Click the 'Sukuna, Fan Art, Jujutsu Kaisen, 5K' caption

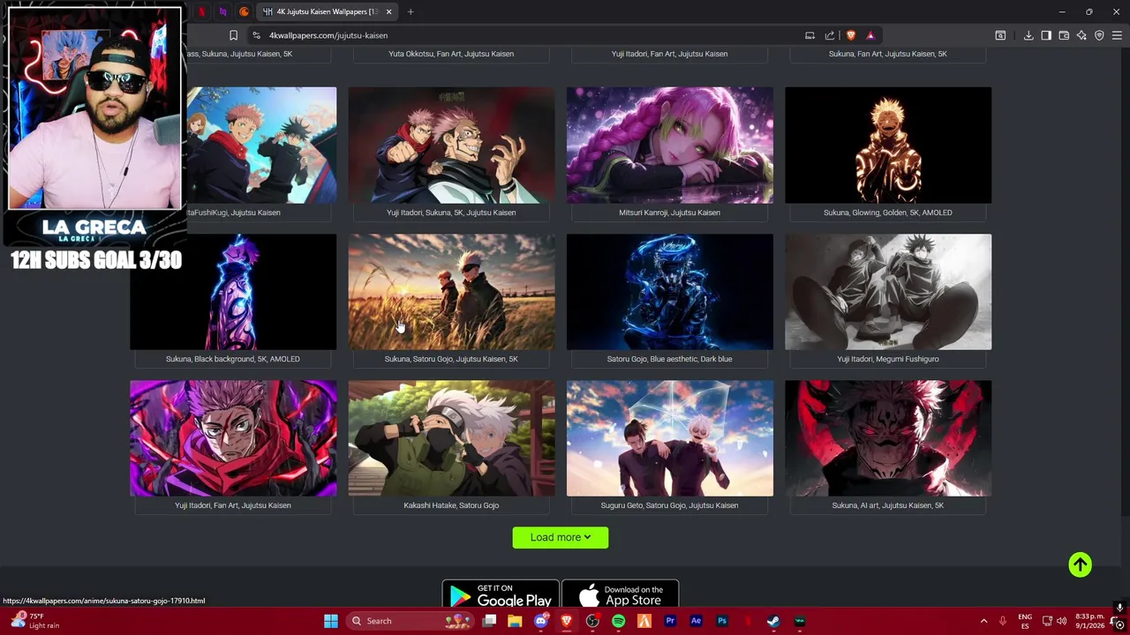tap(888, 54)
